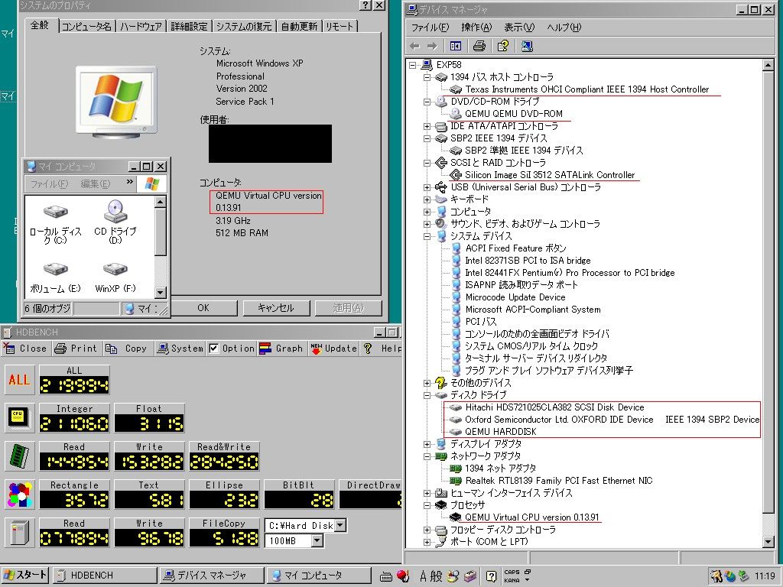Screen dimensions: 783x587
Task: Click the Scan for hardware changes icon
Action: (527, 47)
